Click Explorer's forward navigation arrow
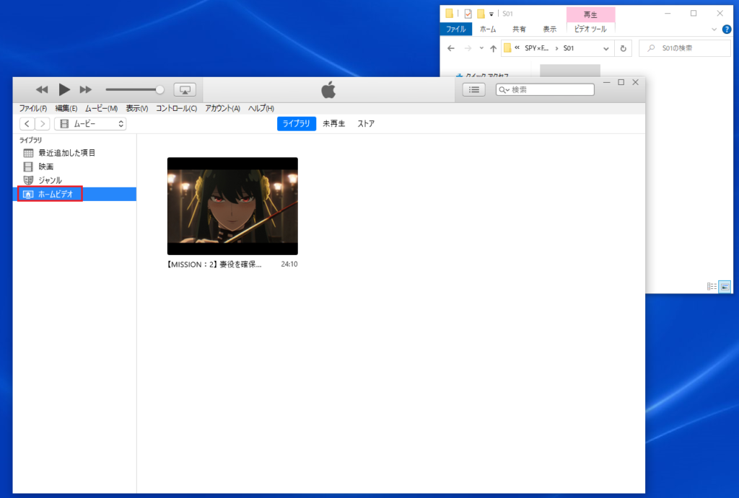The image size is (739, 498). tap(468, 48)
